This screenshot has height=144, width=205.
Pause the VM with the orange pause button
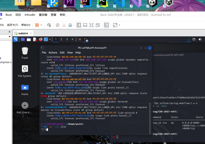tap(37, 25)
